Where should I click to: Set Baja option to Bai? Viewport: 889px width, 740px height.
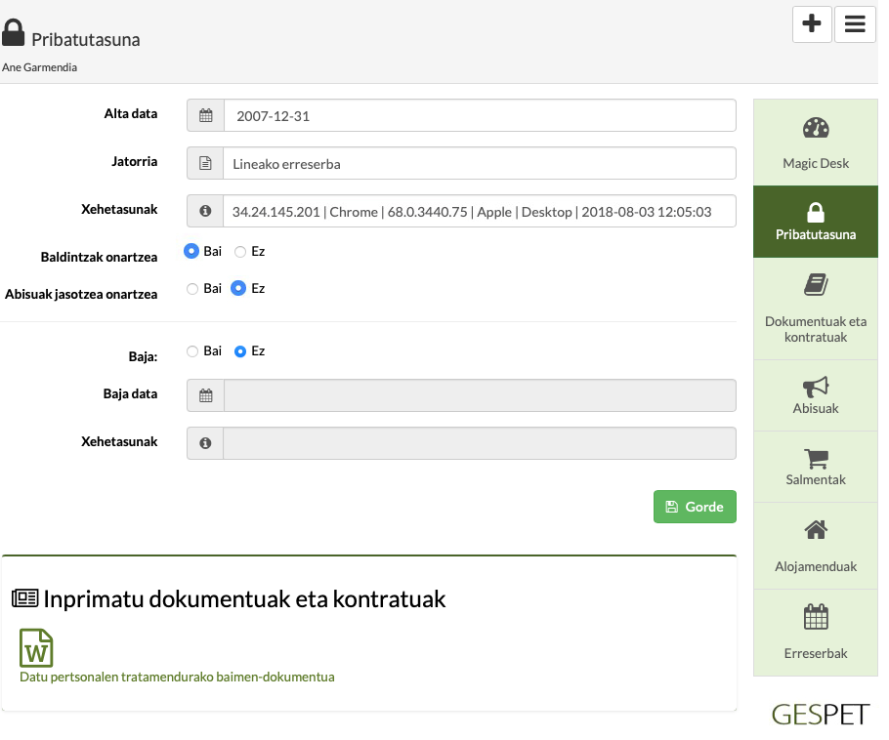191,351
